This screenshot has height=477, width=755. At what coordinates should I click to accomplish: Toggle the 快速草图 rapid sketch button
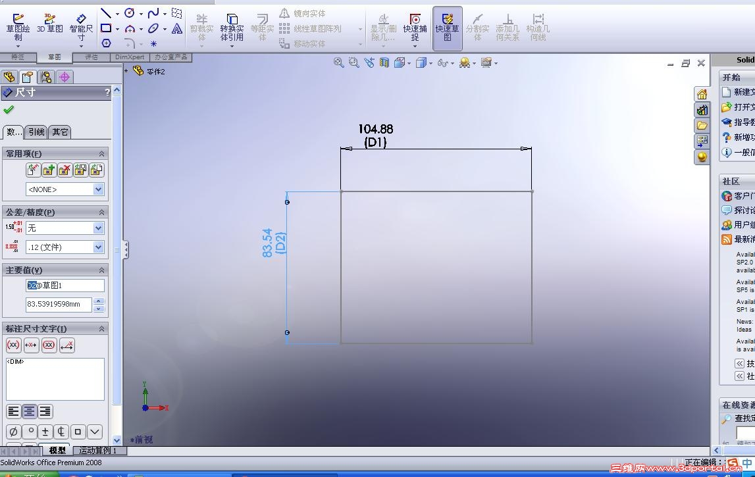pyautogui.click(x=448, y=28)
